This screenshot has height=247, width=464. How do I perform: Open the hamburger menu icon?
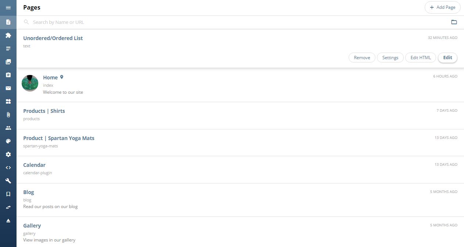pyautogui.click(x=8, y=7)
